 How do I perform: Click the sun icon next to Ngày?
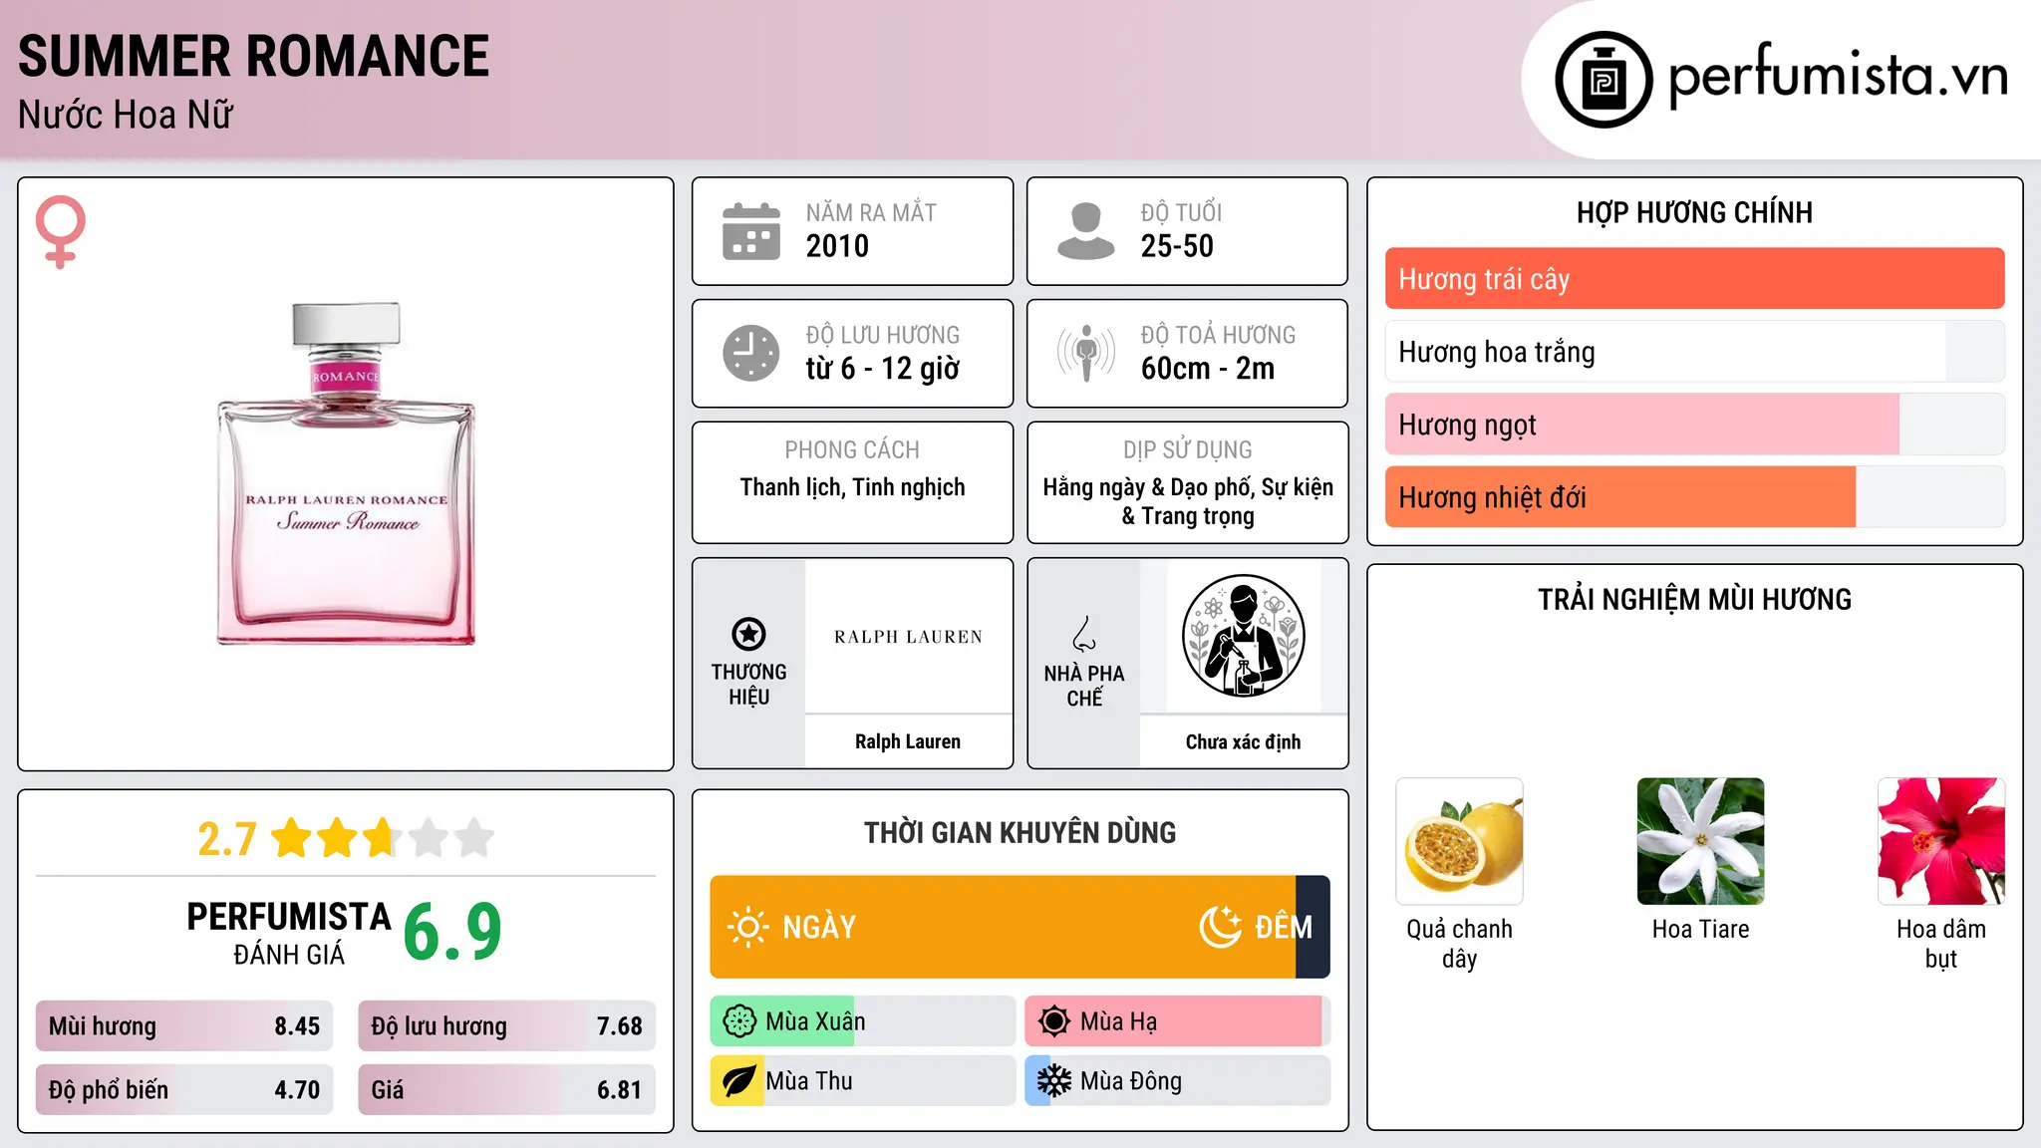pyautogui.click(x=747, y=927)
